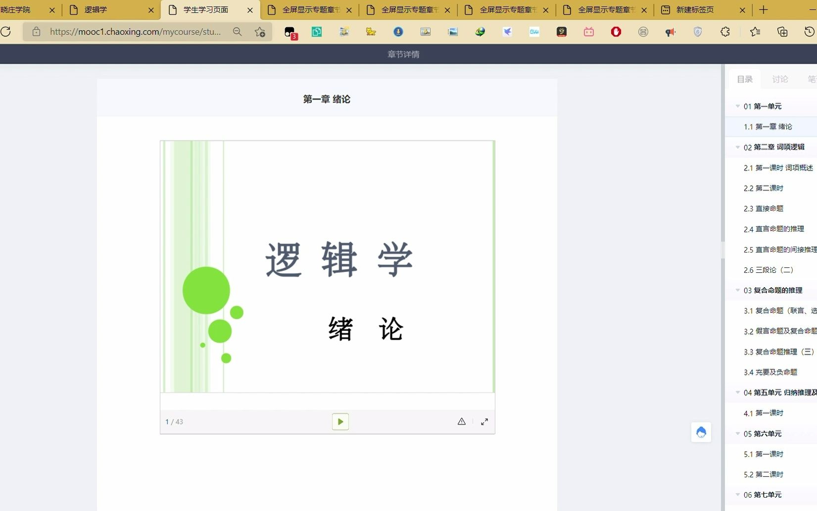This screenshot has width=817, height=511.
Task: Add page to favorites star icon
Action: click(x=260, y=32)
